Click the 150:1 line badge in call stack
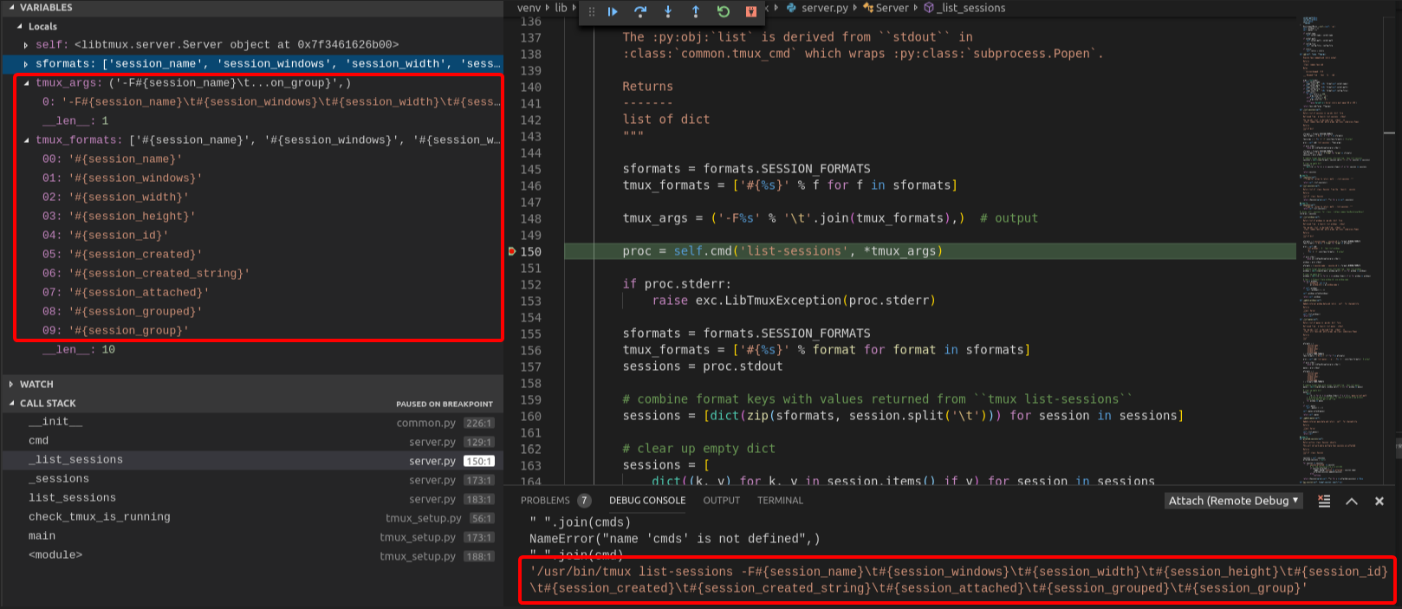Viewport: 1402px width, 609px height. coord(479,461)
